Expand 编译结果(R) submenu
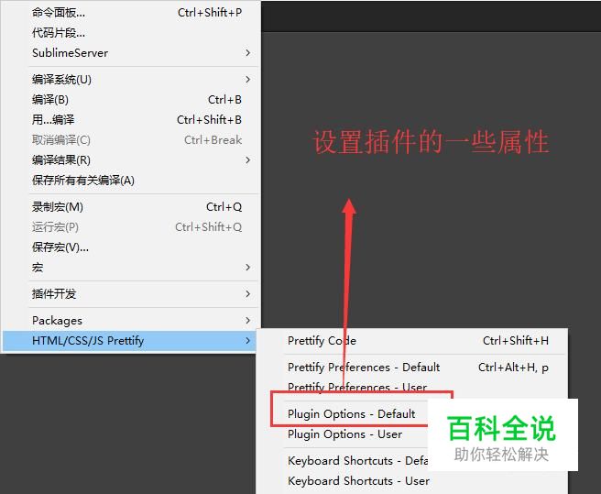This screenshot has width=601, height=494. pyautogui.click(x=130, y=160)
